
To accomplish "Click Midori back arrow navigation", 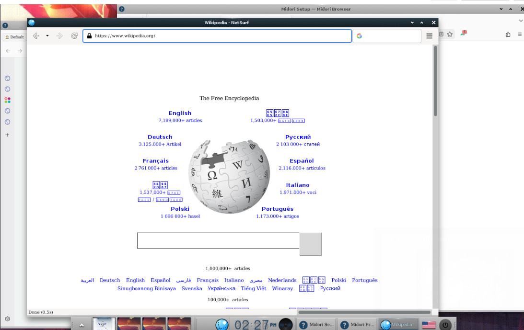I will point(8,51).
